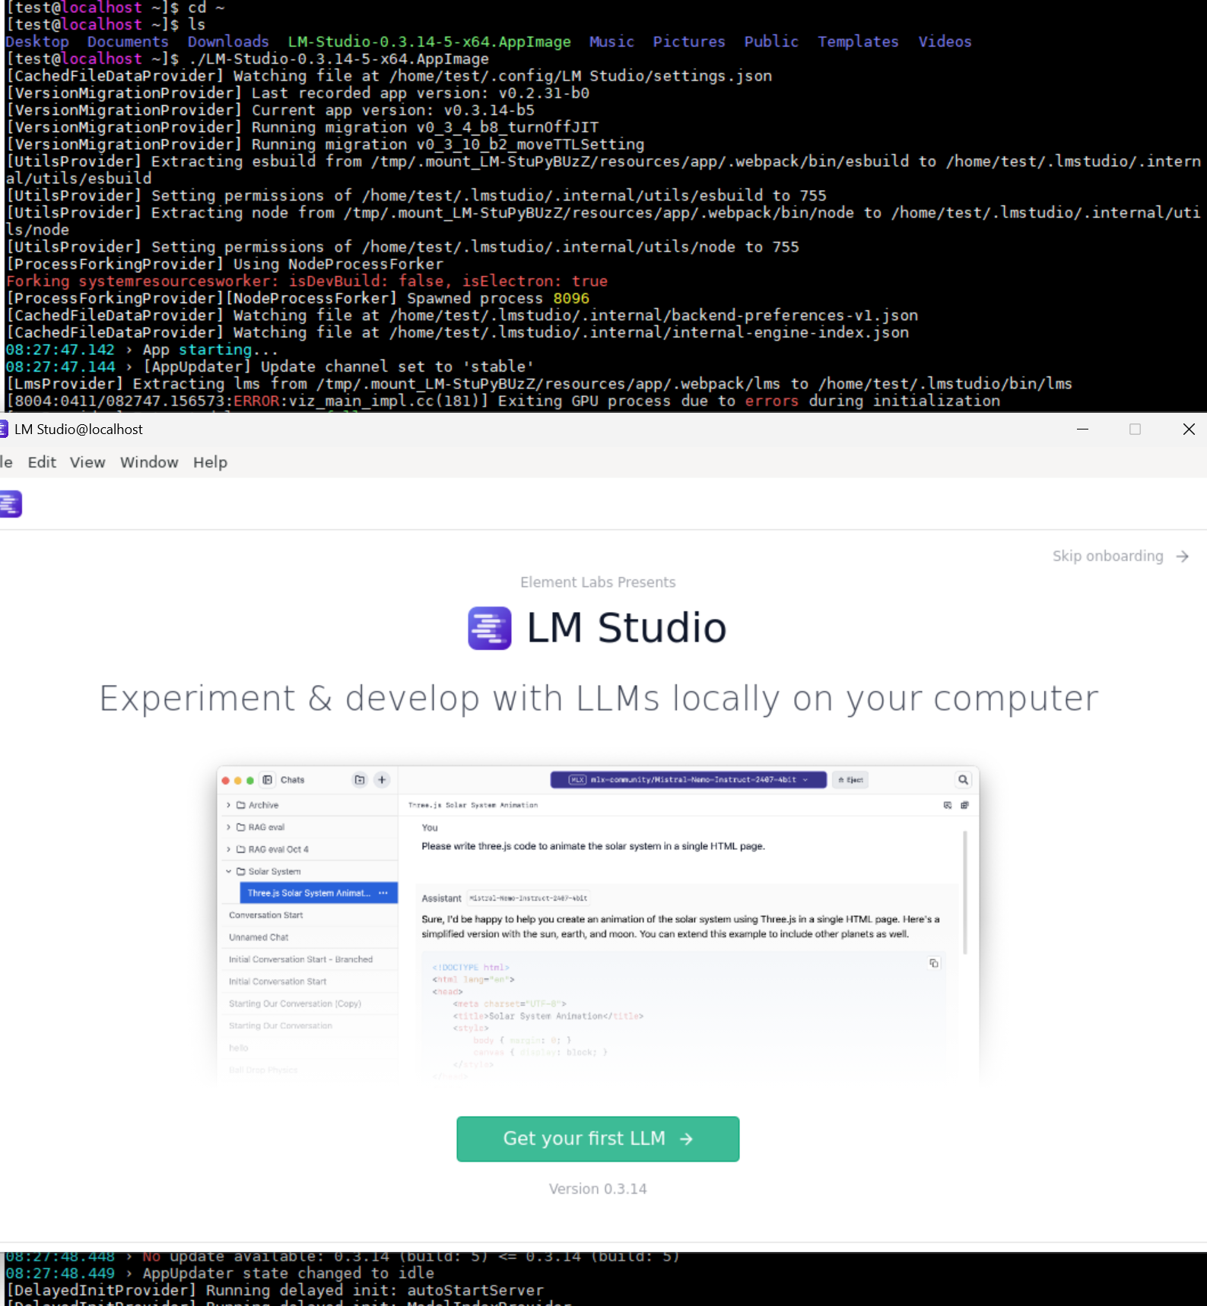
Task: Click the Skip onboarding link
Action: coord(1107,556)
